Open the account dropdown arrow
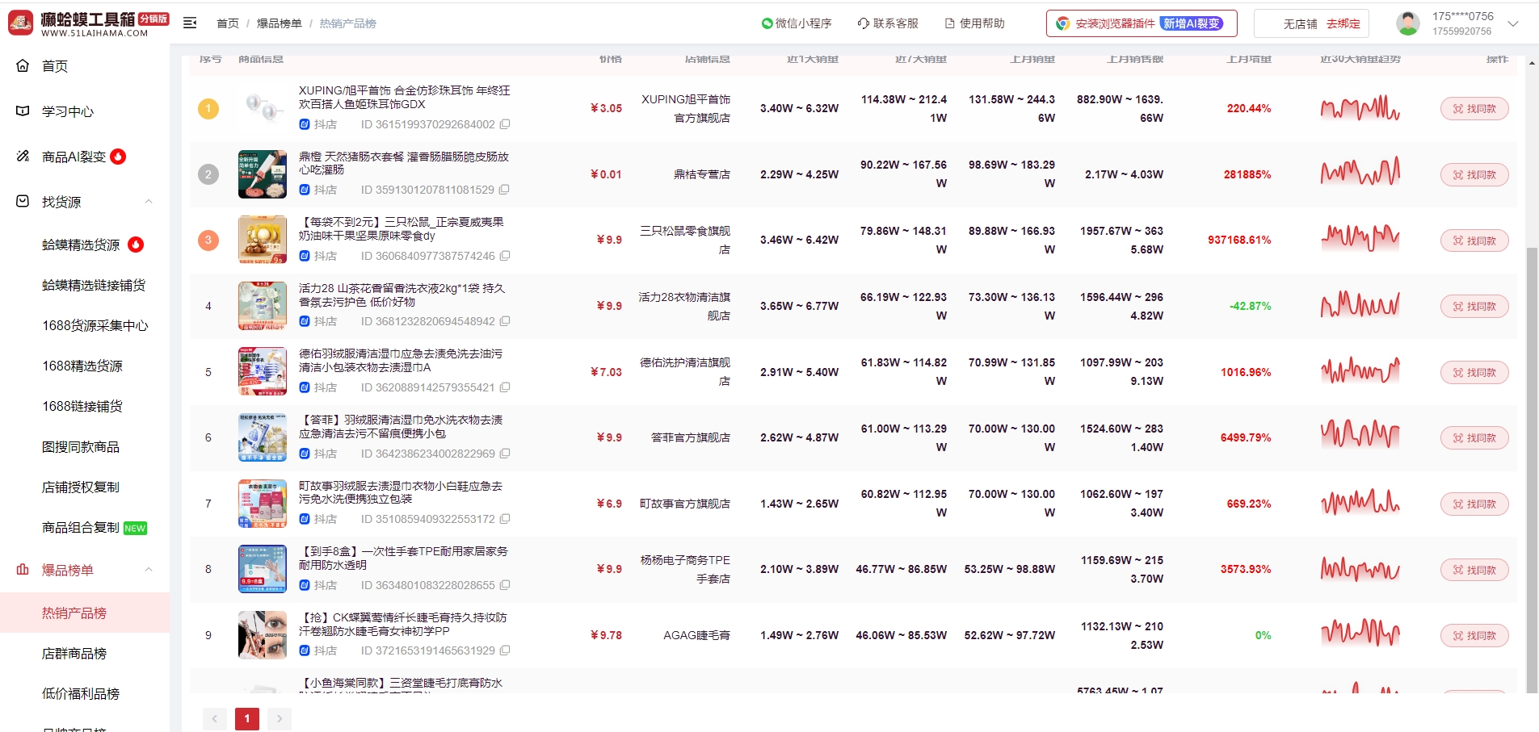 pos(1513,23)
